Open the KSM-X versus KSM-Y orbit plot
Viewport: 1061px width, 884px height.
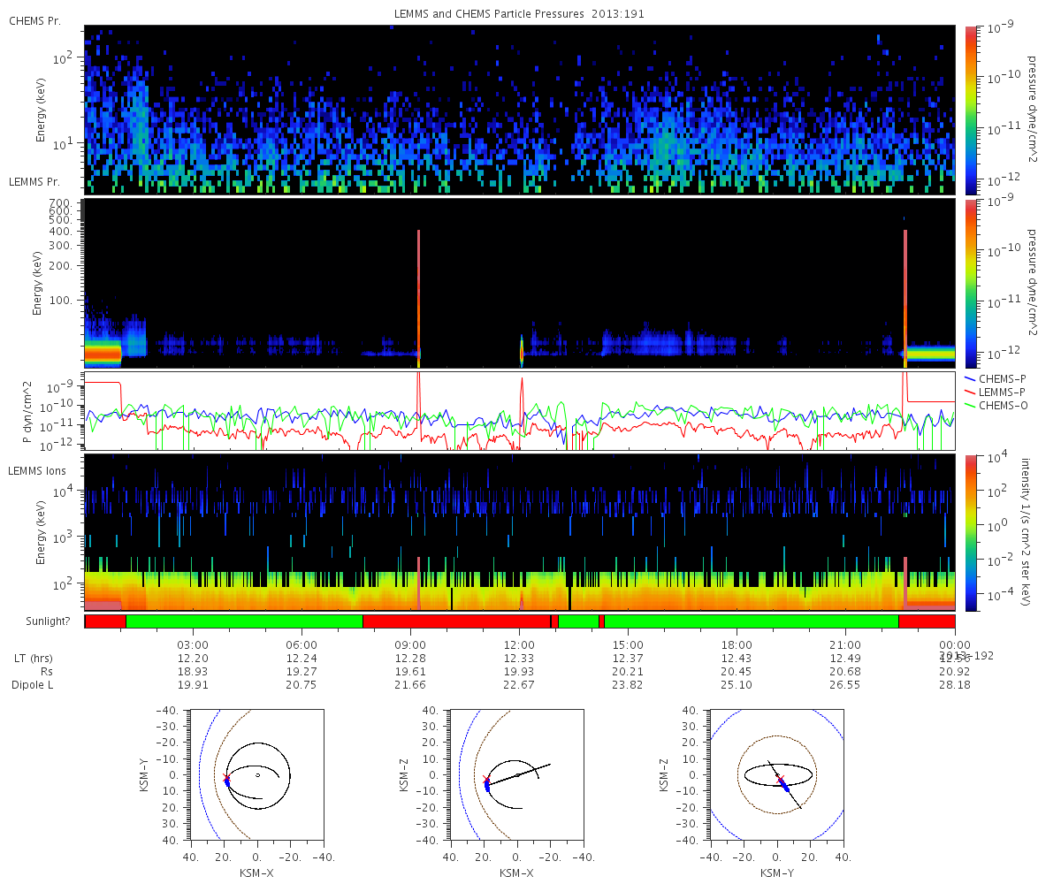[256, 774]
